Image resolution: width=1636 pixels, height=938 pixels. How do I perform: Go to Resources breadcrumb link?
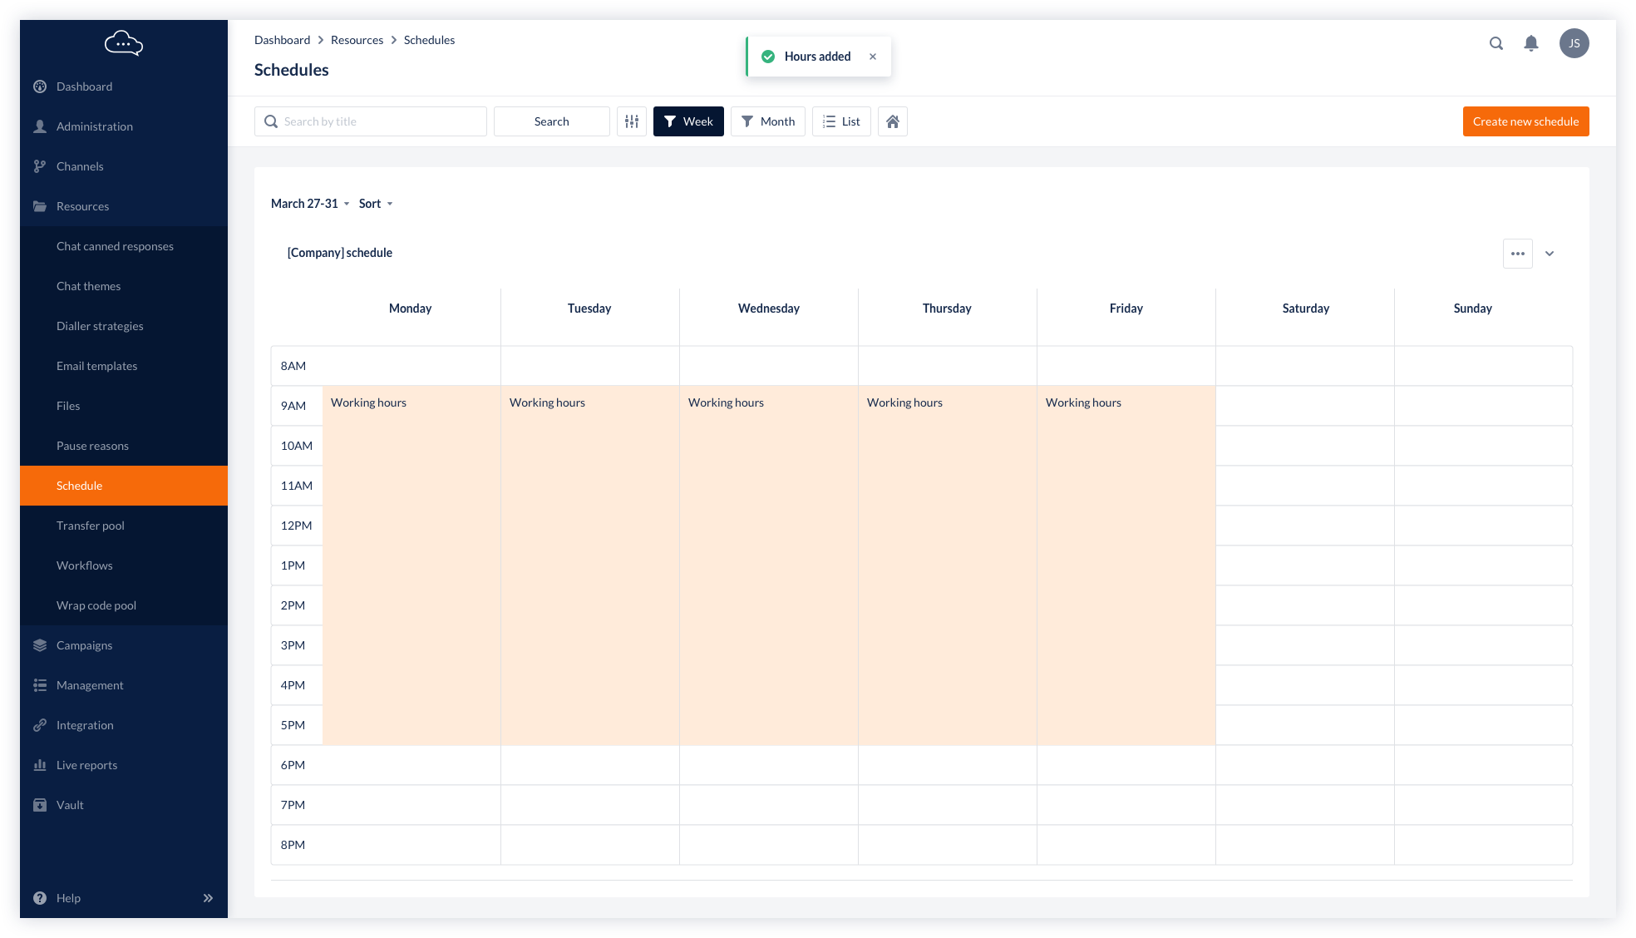[357, 40]
